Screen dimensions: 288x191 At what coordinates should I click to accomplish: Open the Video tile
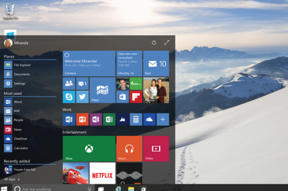[x=156, y=149]
